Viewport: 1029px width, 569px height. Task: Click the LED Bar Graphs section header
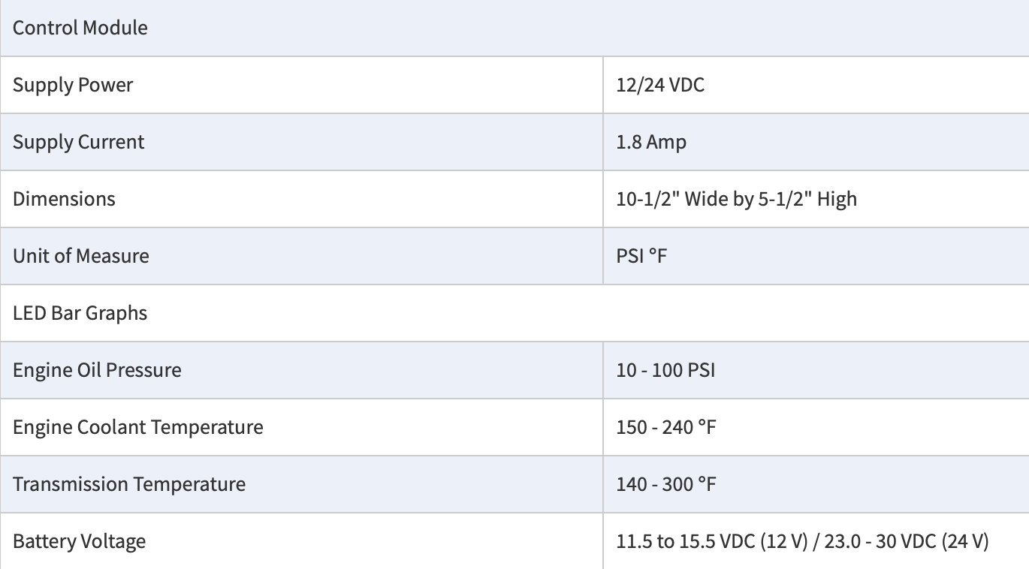(x=80, y=313)
